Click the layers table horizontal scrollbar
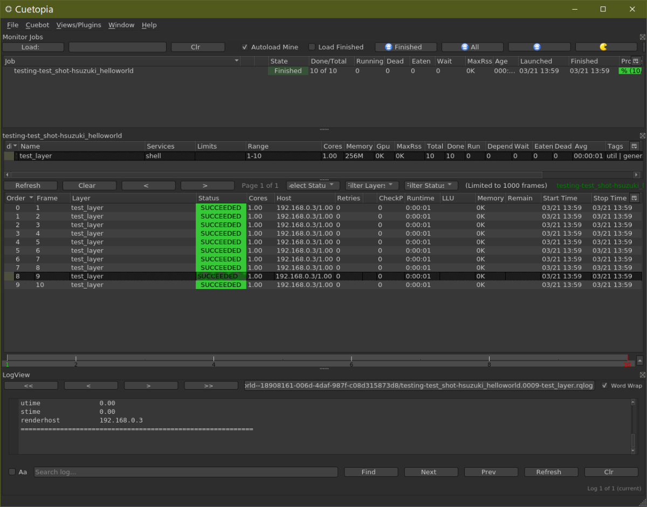The width and height of the screenshot is (647, 507). tap(276, 175)
